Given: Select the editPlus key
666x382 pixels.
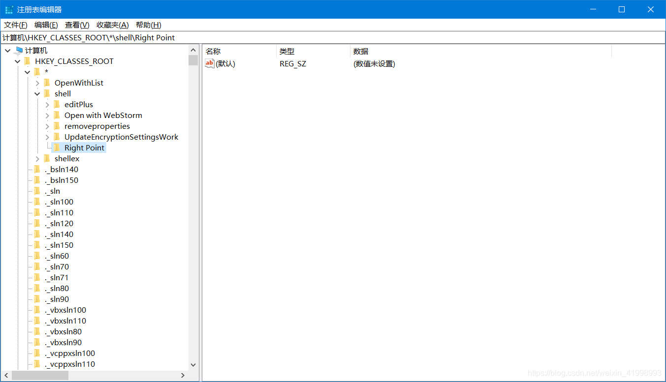Looking at the screenshot, I should tap(79, 104).
